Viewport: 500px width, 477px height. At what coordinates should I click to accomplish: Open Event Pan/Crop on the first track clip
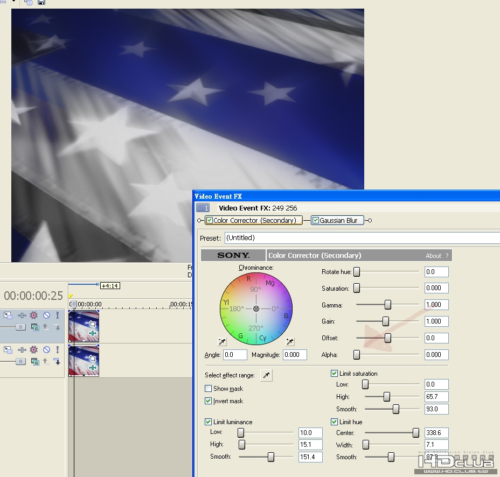(93, 324)
